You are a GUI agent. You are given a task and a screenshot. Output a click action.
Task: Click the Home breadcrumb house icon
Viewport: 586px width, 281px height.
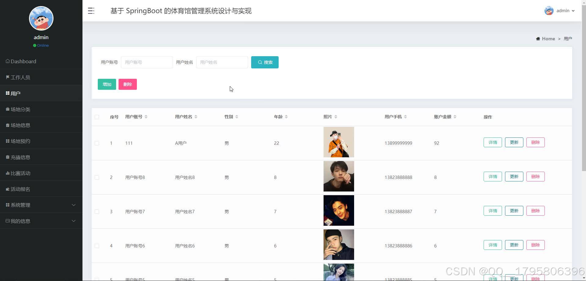[x=538, y=39]
